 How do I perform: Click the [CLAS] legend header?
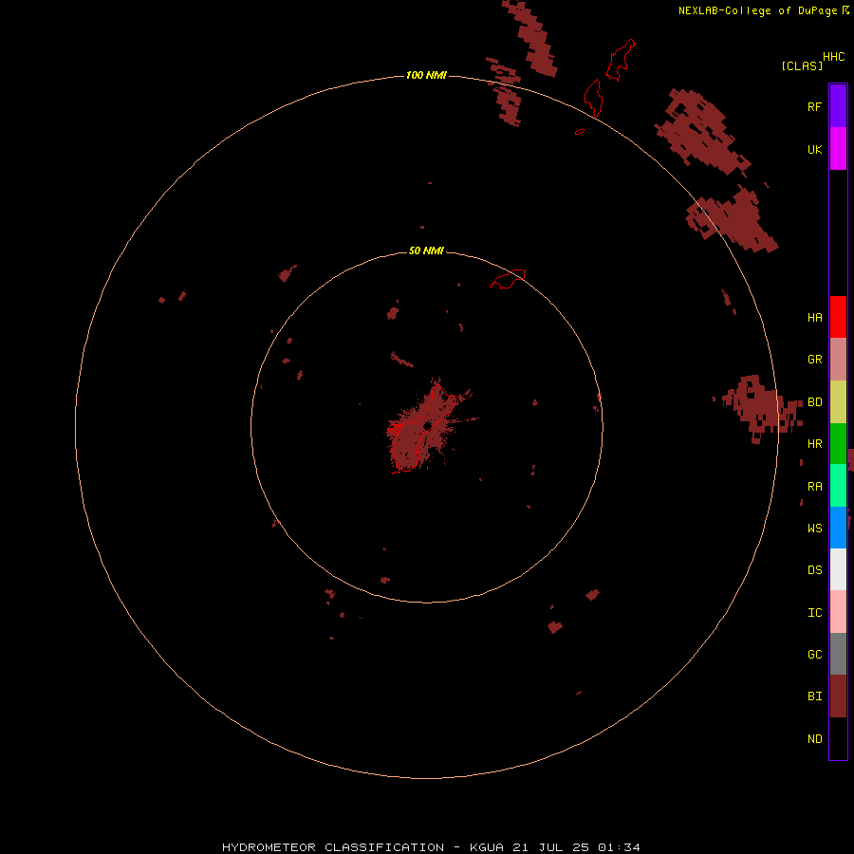[802, 65]
